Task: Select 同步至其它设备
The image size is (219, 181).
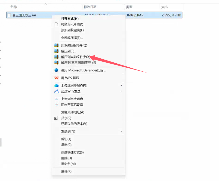Action: 72,105
